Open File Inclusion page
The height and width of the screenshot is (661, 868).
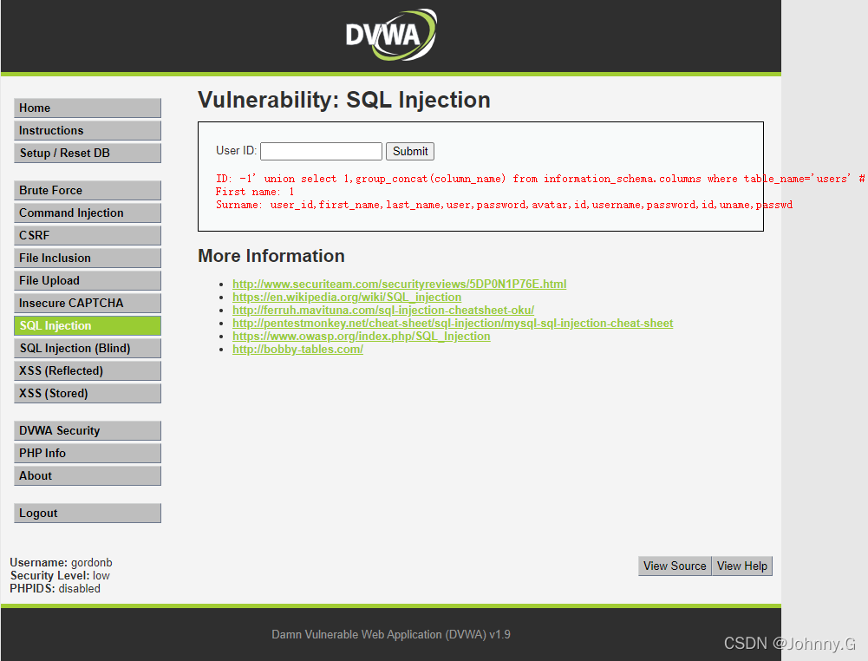(x=88, y=258)
